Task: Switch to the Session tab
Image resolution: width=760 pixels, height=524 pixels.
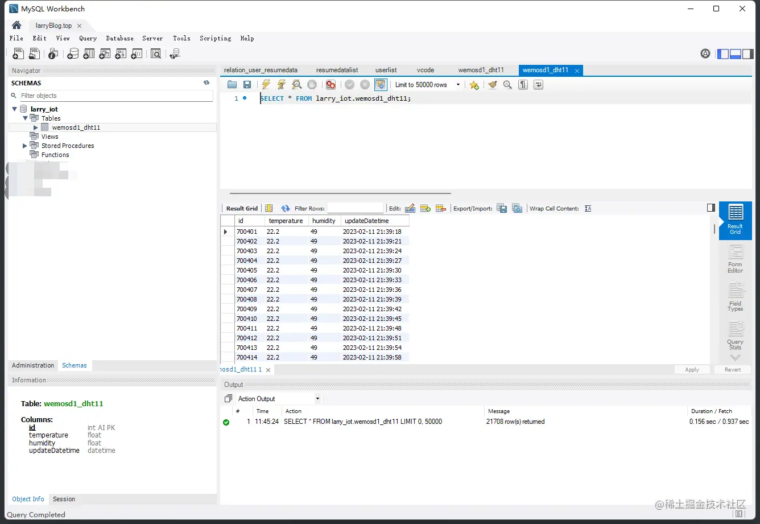Action: 64,499
